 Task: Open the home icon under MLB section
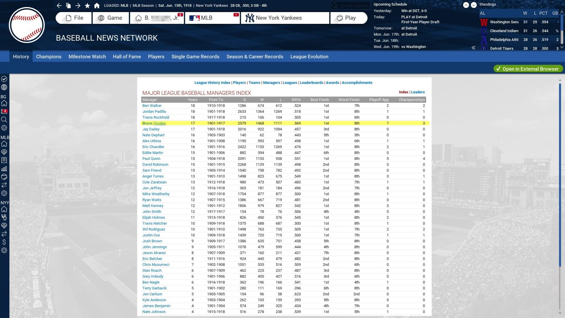pos(4,144)
